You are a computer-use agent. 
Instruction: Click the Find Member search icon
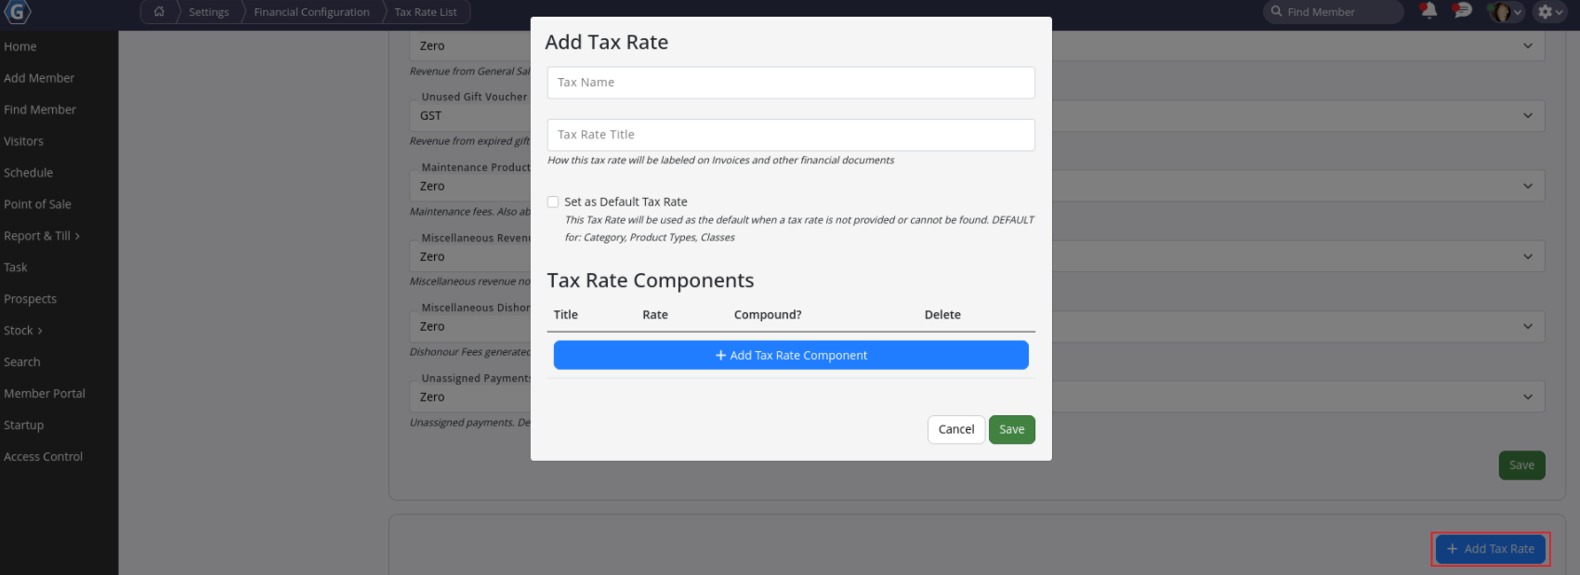pos(1277,12)
